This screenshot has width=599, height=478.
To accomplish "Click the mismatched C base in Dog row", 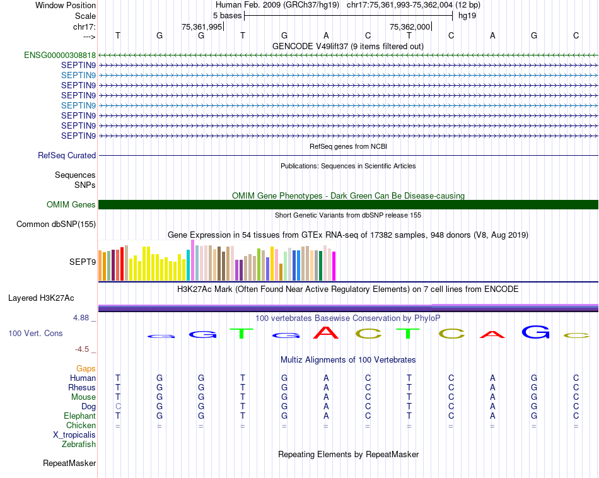I will click(118, 406).
